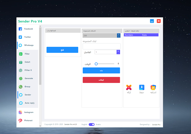The image size is (191, 134).
Task: Click the Sender Pro designer link
Action: [x=156, y=125]
